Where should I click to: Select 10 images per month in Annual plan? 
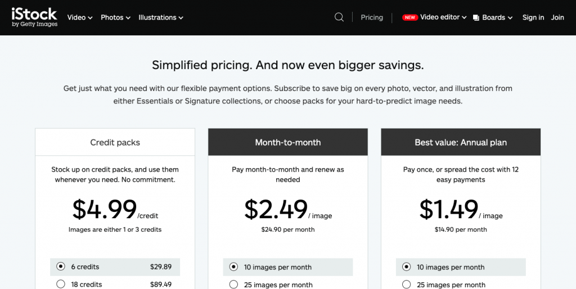click(x=406, y=267)
